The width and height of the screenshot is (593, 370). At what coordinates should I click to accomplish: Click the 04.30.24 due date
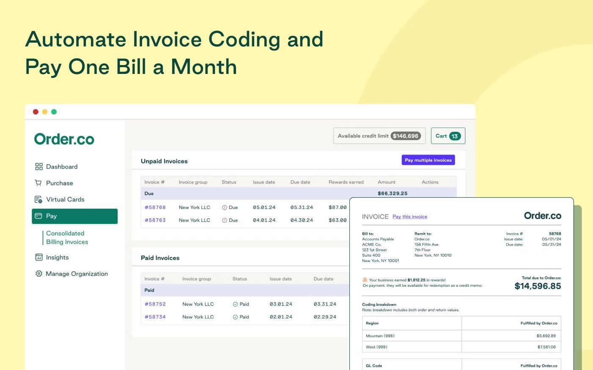tap(302, 220)
